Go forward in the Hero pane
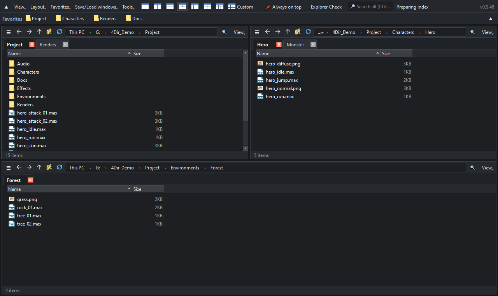This screenshot has height=296, width=498. point(278,32)
